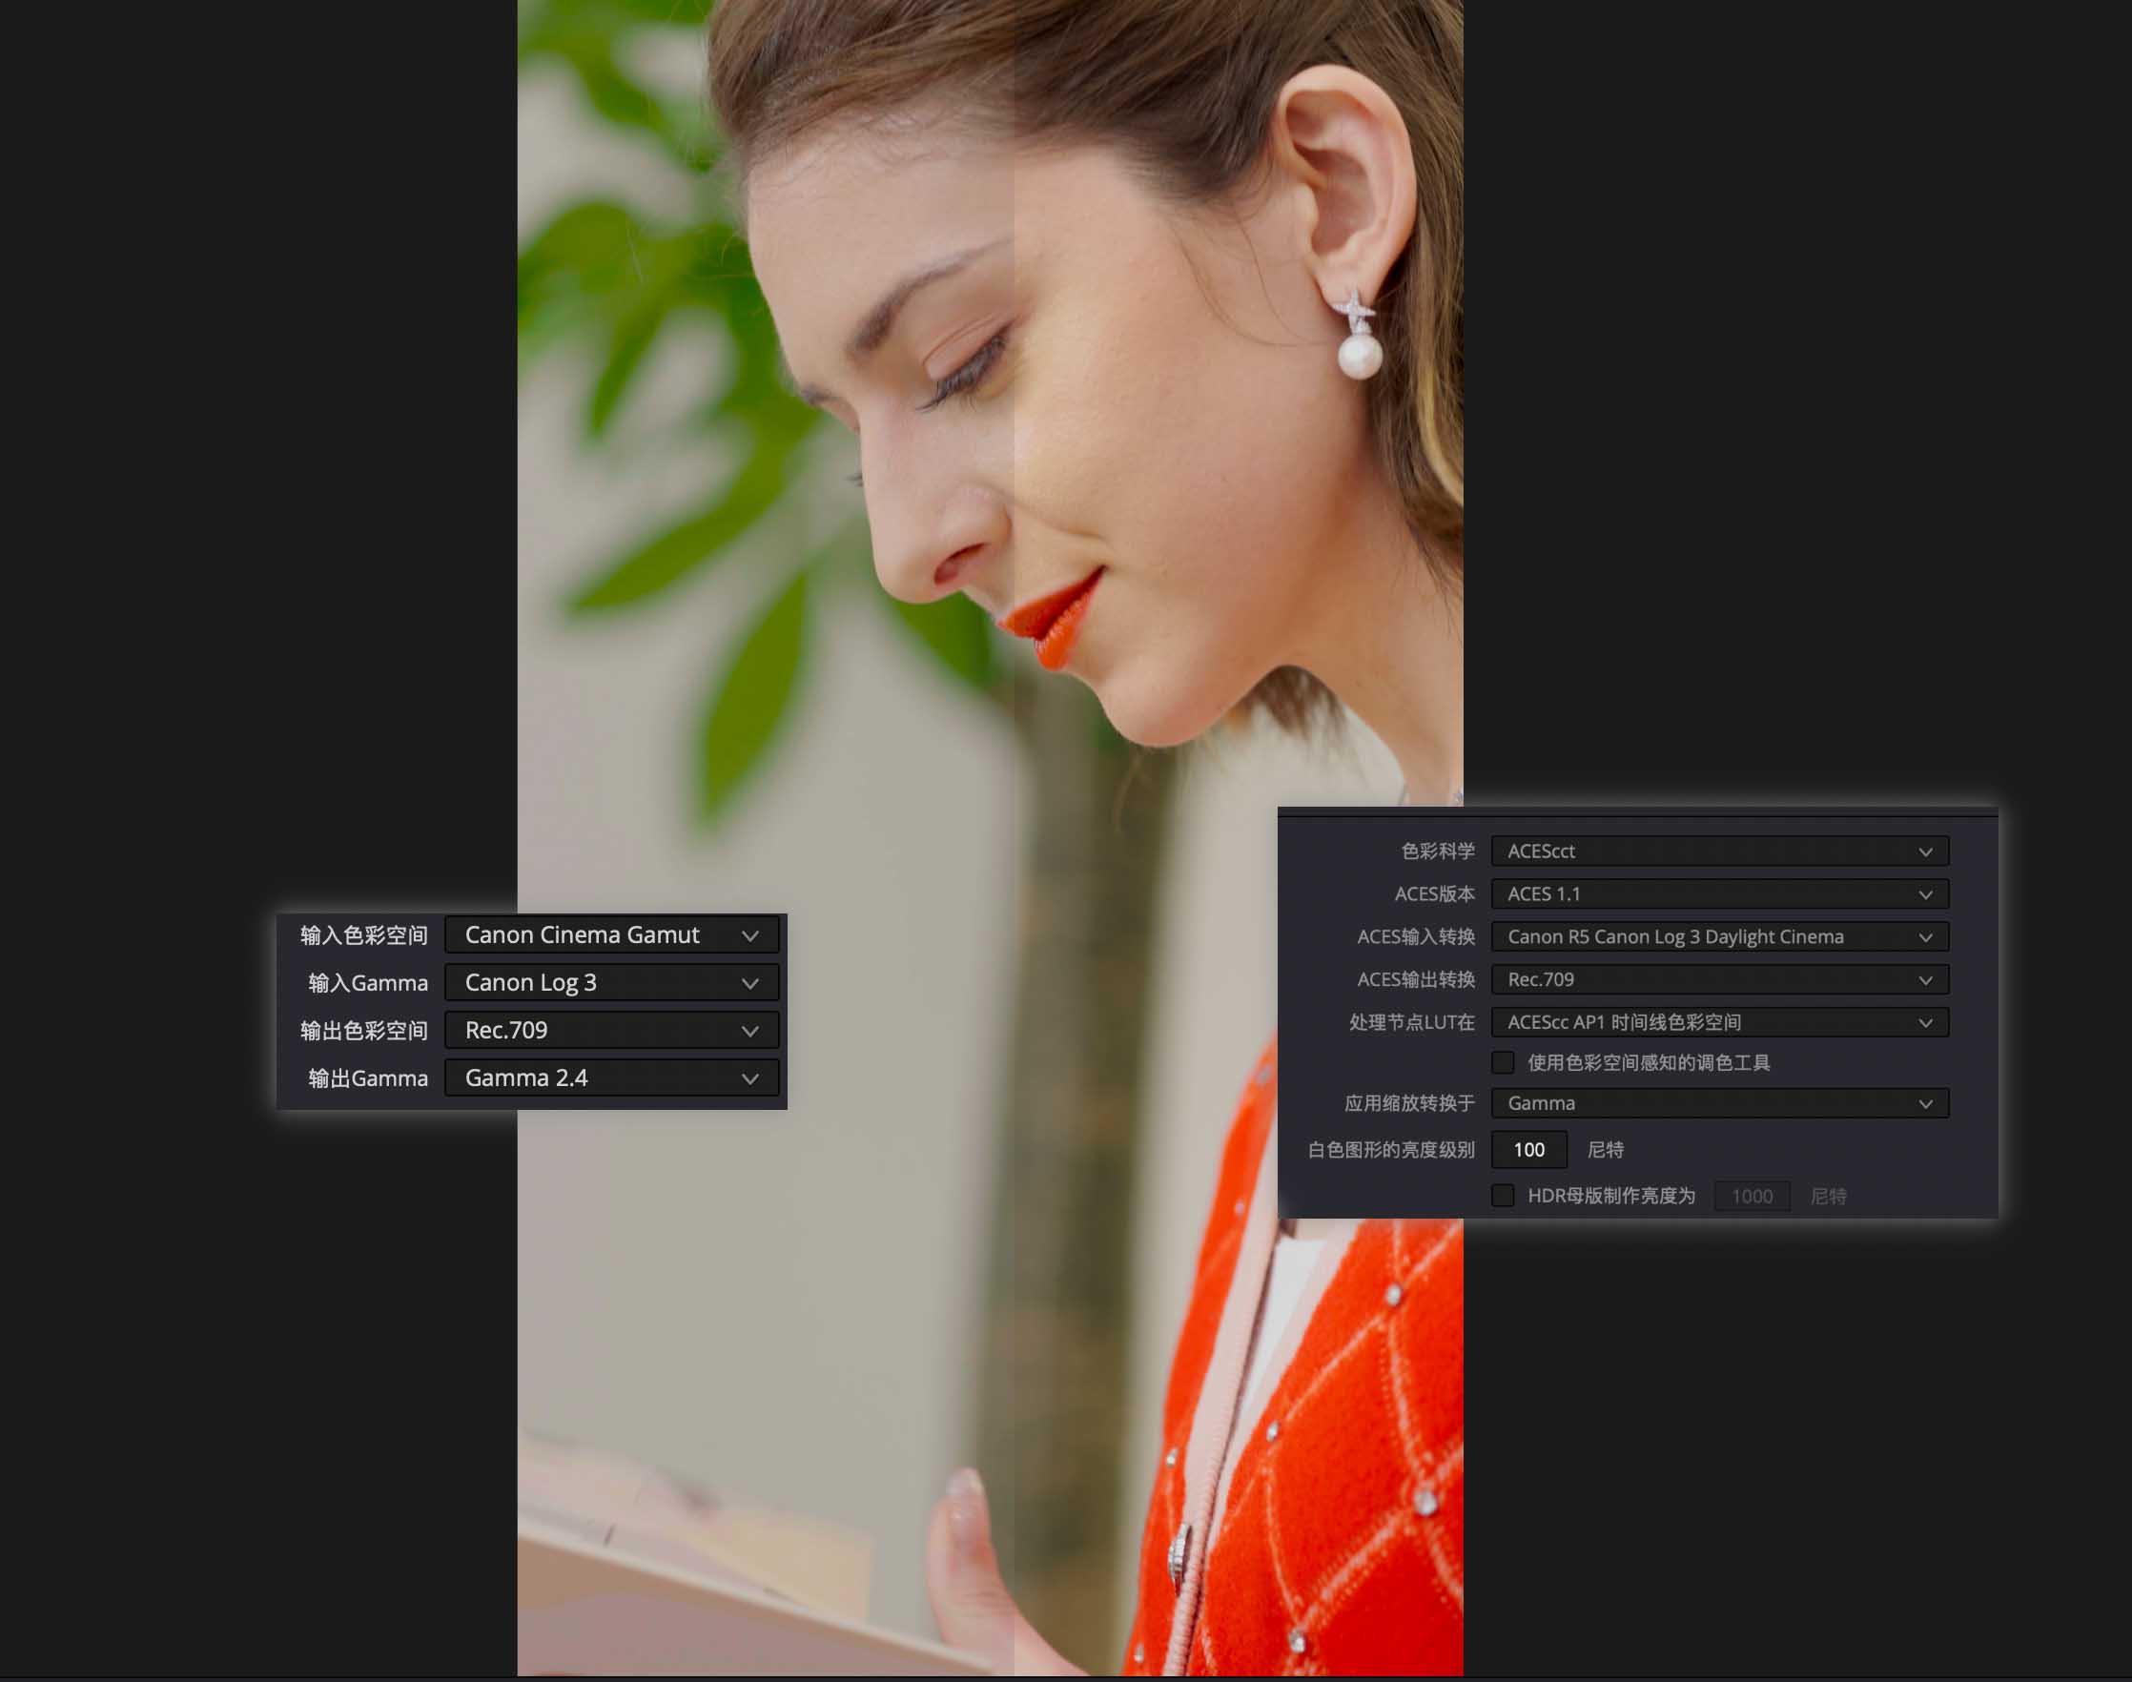Screen dimensions: 2132x1682
Task: Click the woman's pearl earring in the preview
Action: coord(1360,355)
